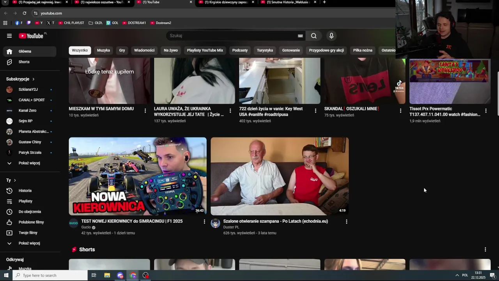Screen dimensions: 499x281
Task: Click the Chrome icon on the taskbar
Action: [x=133, y=276]
